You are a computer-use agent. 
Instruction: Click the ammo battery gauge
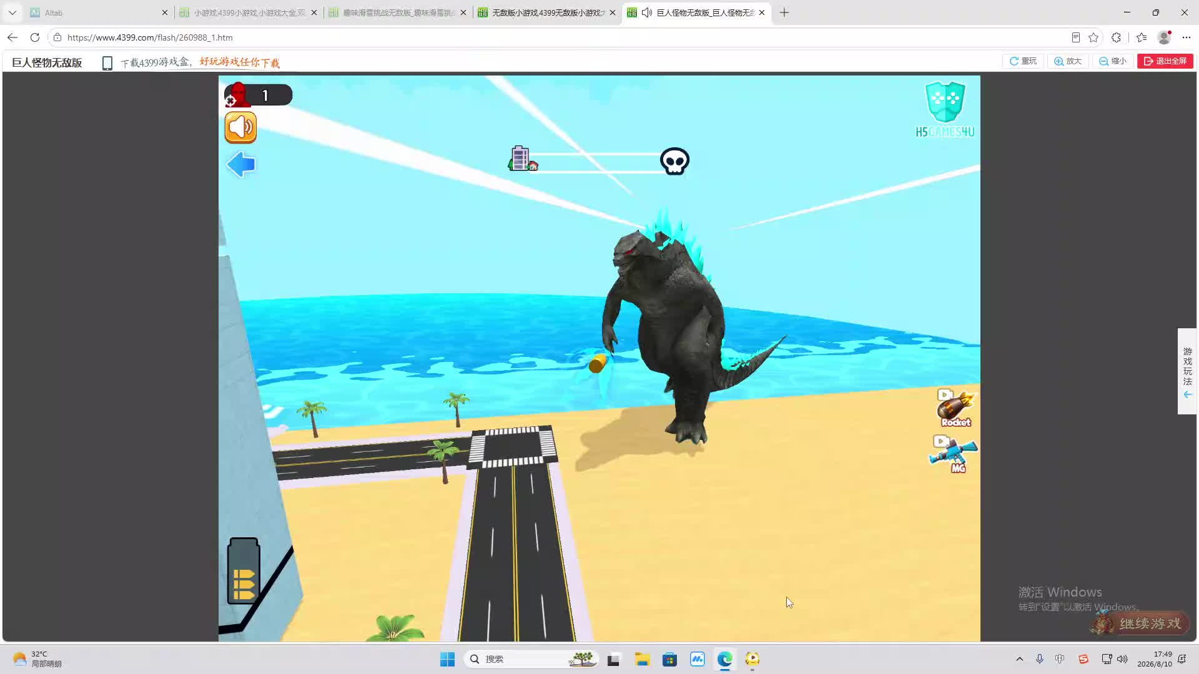(x=244, y=571)
